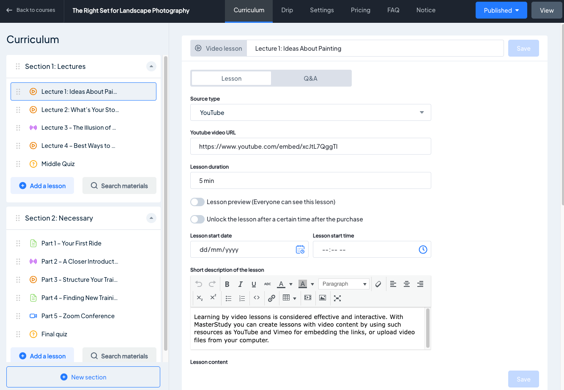Open the background color dropdown arrow

point(312,284)
